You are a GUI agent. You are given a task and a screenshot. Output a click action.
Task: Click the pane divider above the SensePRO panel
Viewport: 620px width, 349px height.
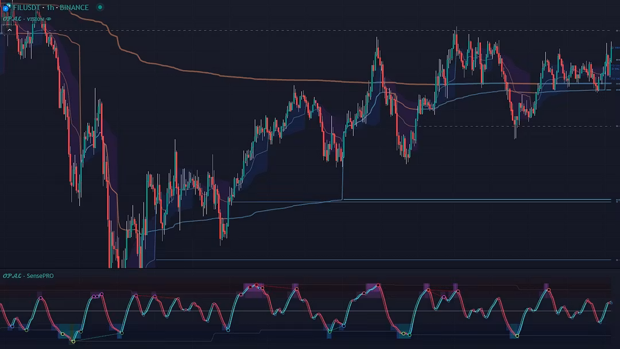point(310,269)
